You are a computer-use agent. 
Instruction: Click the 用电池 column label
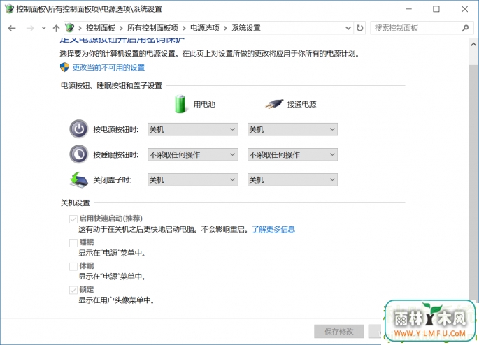204,104
